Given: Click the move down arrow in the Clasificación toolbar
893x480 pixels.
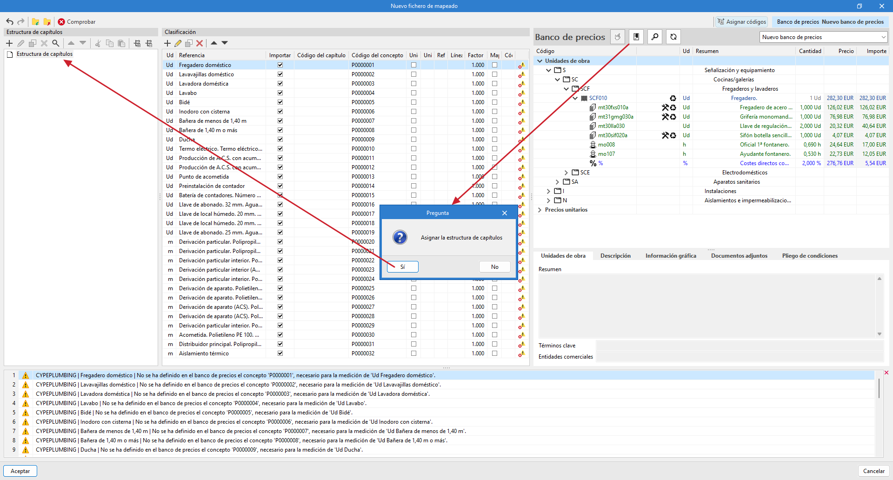Looking at the screenshot, I should 225,43.
